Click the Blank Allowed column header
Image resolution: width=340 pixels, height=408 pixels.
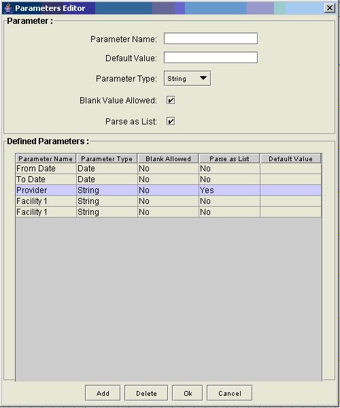[168, 158]
